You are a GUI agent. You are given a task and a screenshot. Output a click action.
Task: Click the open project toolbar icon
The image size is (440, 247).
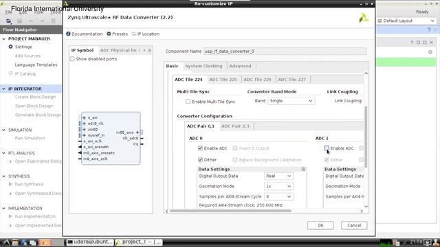click(9, 21)
